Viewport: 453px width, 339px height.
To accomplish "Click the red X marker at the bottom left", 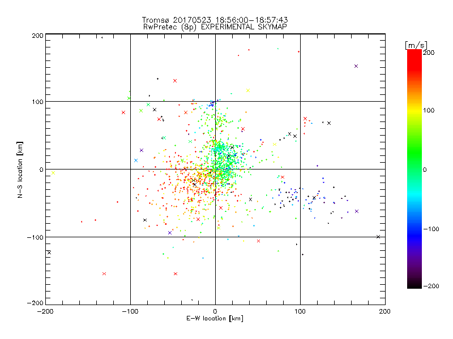I will click(104, 273).
